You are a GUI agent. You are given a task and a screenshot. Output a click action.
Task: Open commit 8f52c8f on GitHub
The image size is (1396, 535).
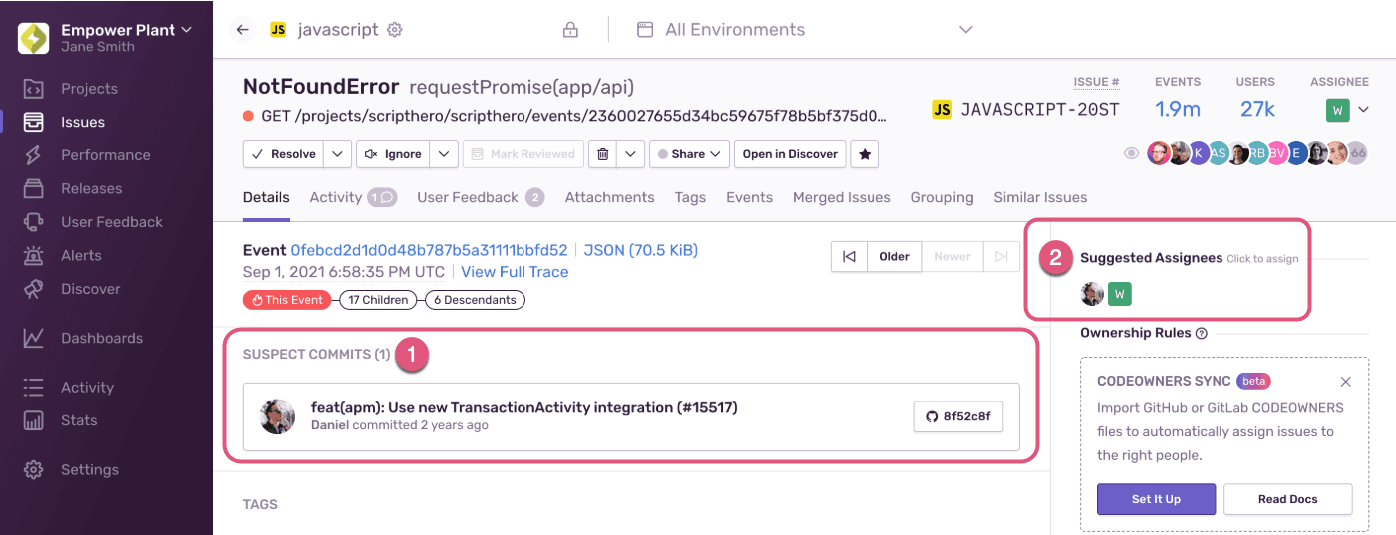point(957,416)
